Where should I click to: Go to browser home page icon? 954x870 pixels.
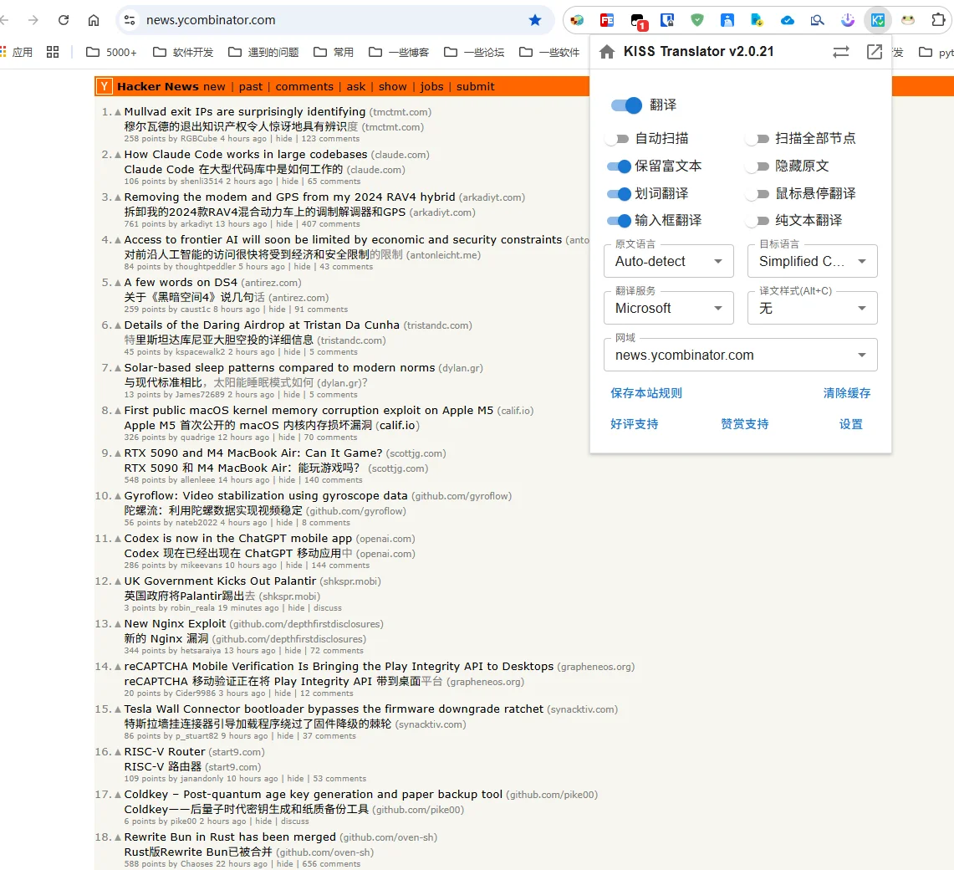pyautogui.click(x=94, y=20)
